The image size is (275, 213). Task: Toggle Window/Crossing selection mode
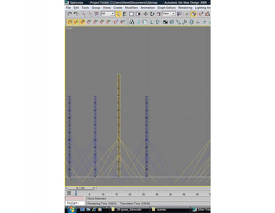(138, 14)
